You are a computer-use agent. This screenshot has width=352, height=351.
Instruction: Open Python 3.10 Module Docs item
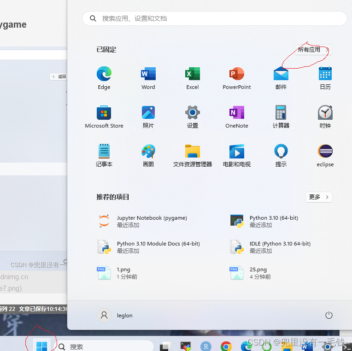(x=149, y=247)
